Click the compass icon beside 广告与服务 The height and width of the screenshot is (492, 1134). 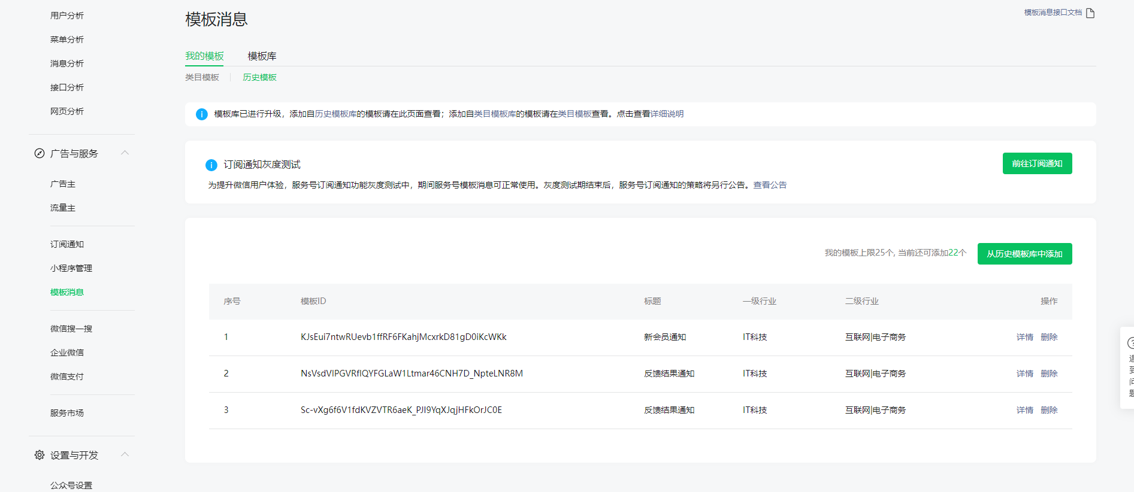(40, 153)
